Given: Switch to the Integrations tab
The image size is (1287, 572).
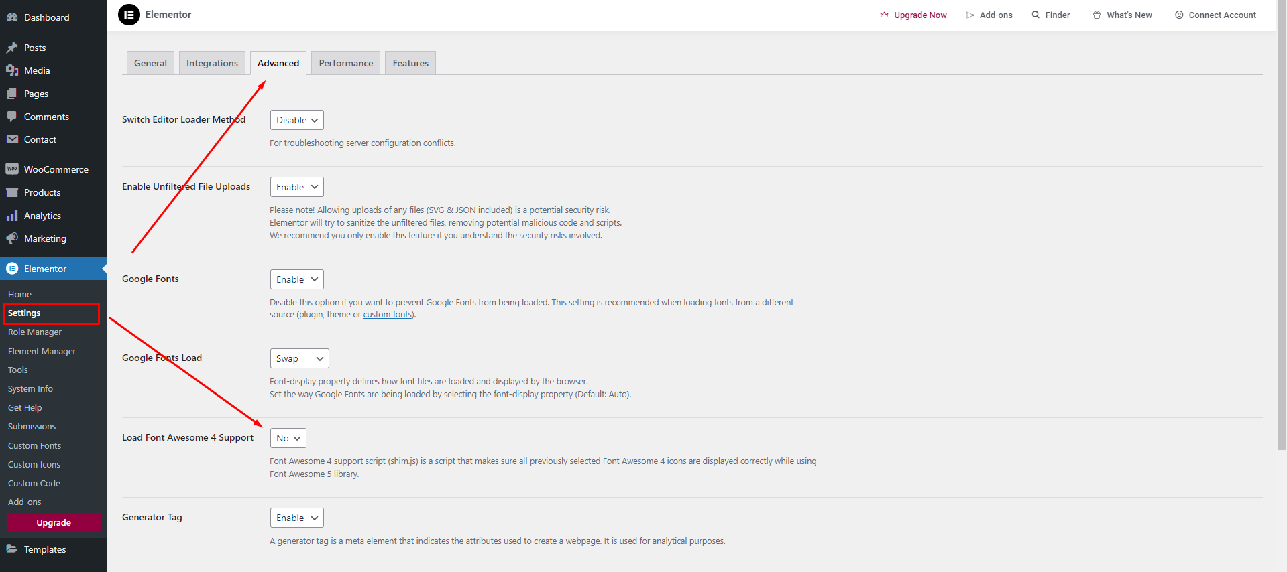Looking at the screenshot, I should [x=212, y=63].
